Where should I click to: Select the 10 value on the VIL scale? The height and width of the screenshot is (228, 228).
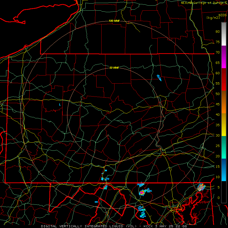[x=218, y=177]
